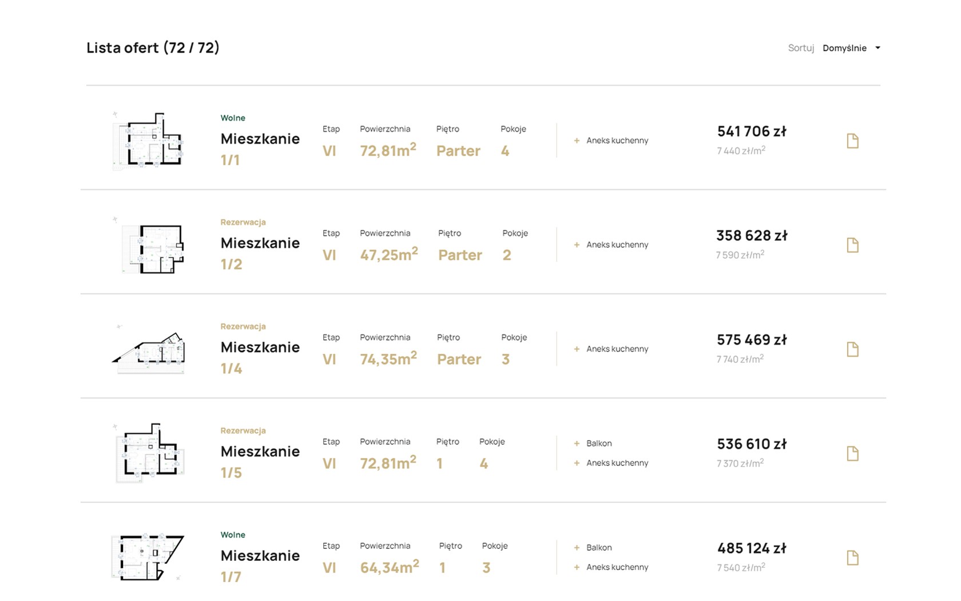Open document icon for Mieszkanie 1/5
The width and height of the screenshot is (961, 601).
click(852, 453)
